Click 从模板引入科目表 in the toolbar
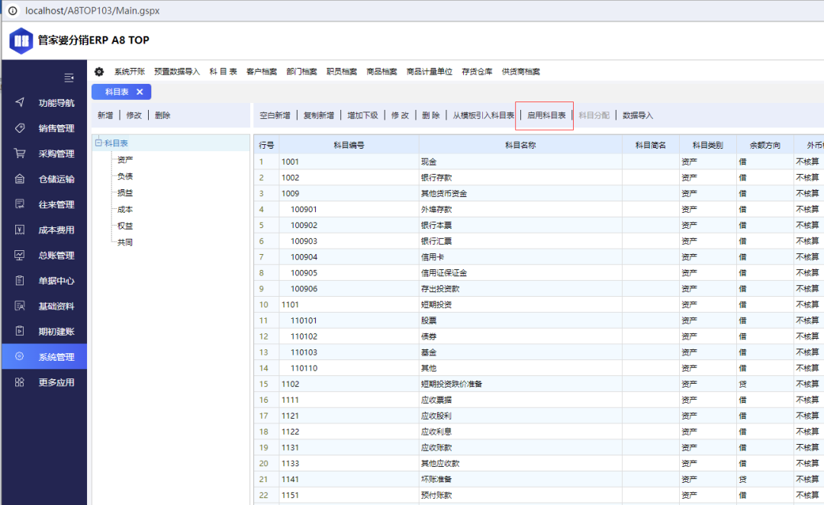This screenshot has height=505, width=824. tap(483, 116)
